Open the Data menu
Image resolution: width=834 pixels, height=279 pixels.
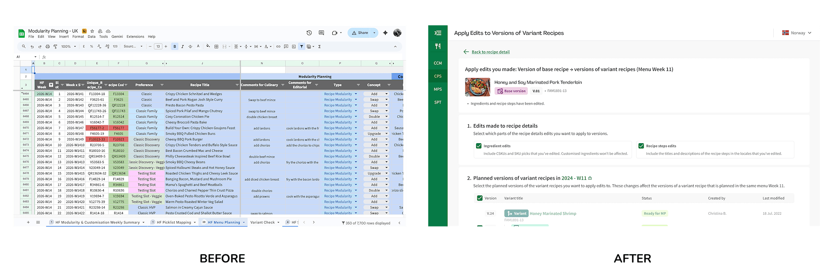click(92, 37)
